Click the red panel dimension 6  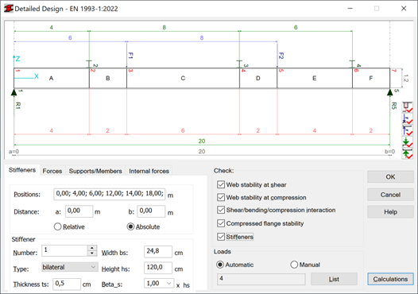(183, 130)
